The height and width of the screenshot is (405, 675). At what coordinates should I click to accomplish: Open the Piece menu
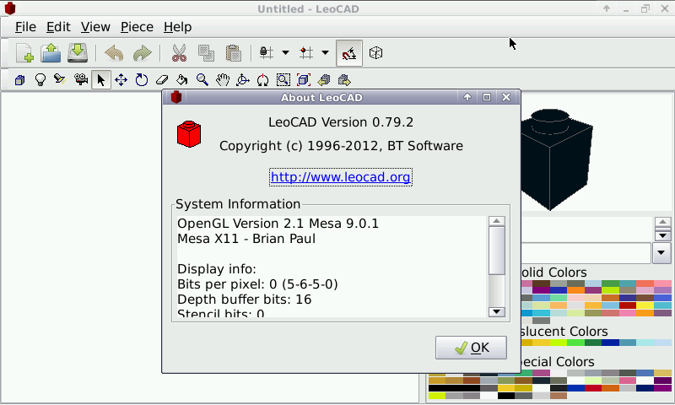coord(137,27)
